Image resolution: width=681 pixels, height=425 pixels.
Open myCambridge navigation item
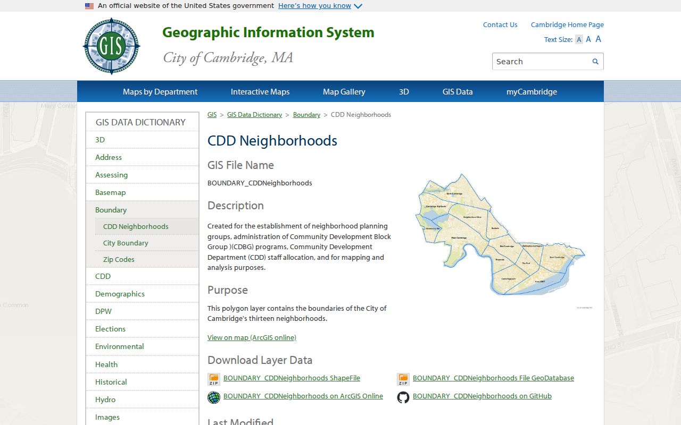[531, 91]
